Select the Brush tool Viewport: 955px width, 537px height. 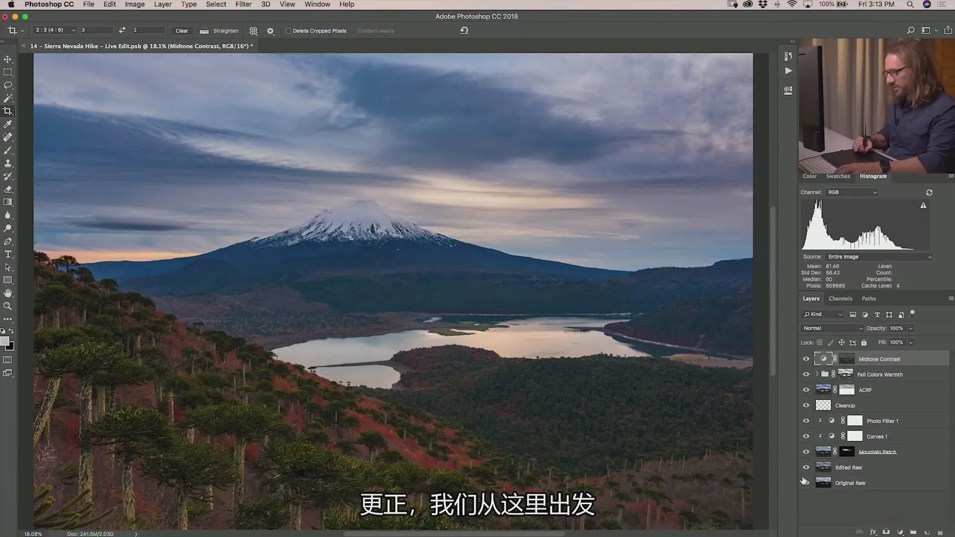coord(8,150)
